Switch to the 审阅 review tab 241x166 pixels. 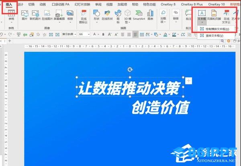98,4
